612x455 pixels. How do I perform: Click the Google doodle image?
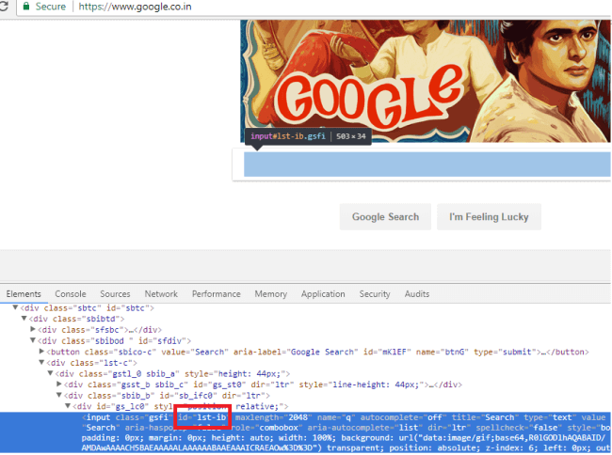click(x=426, y=81)
